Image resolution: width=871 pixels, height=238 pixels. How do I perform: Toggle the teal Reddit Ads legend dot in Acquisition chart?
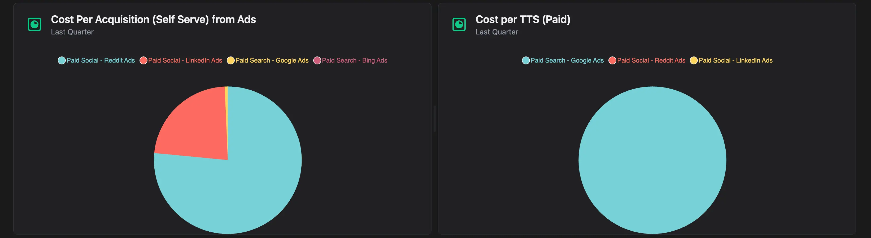point(62,60)
